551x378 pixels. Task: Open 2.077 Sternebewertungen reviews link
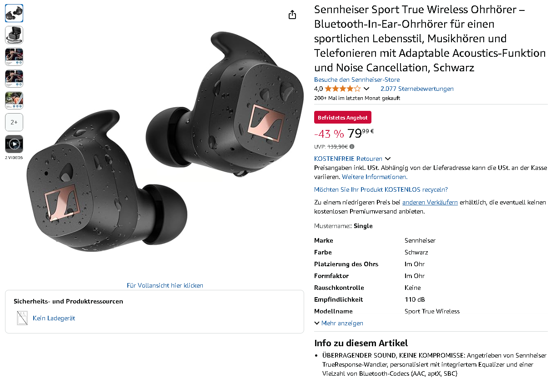417,89
